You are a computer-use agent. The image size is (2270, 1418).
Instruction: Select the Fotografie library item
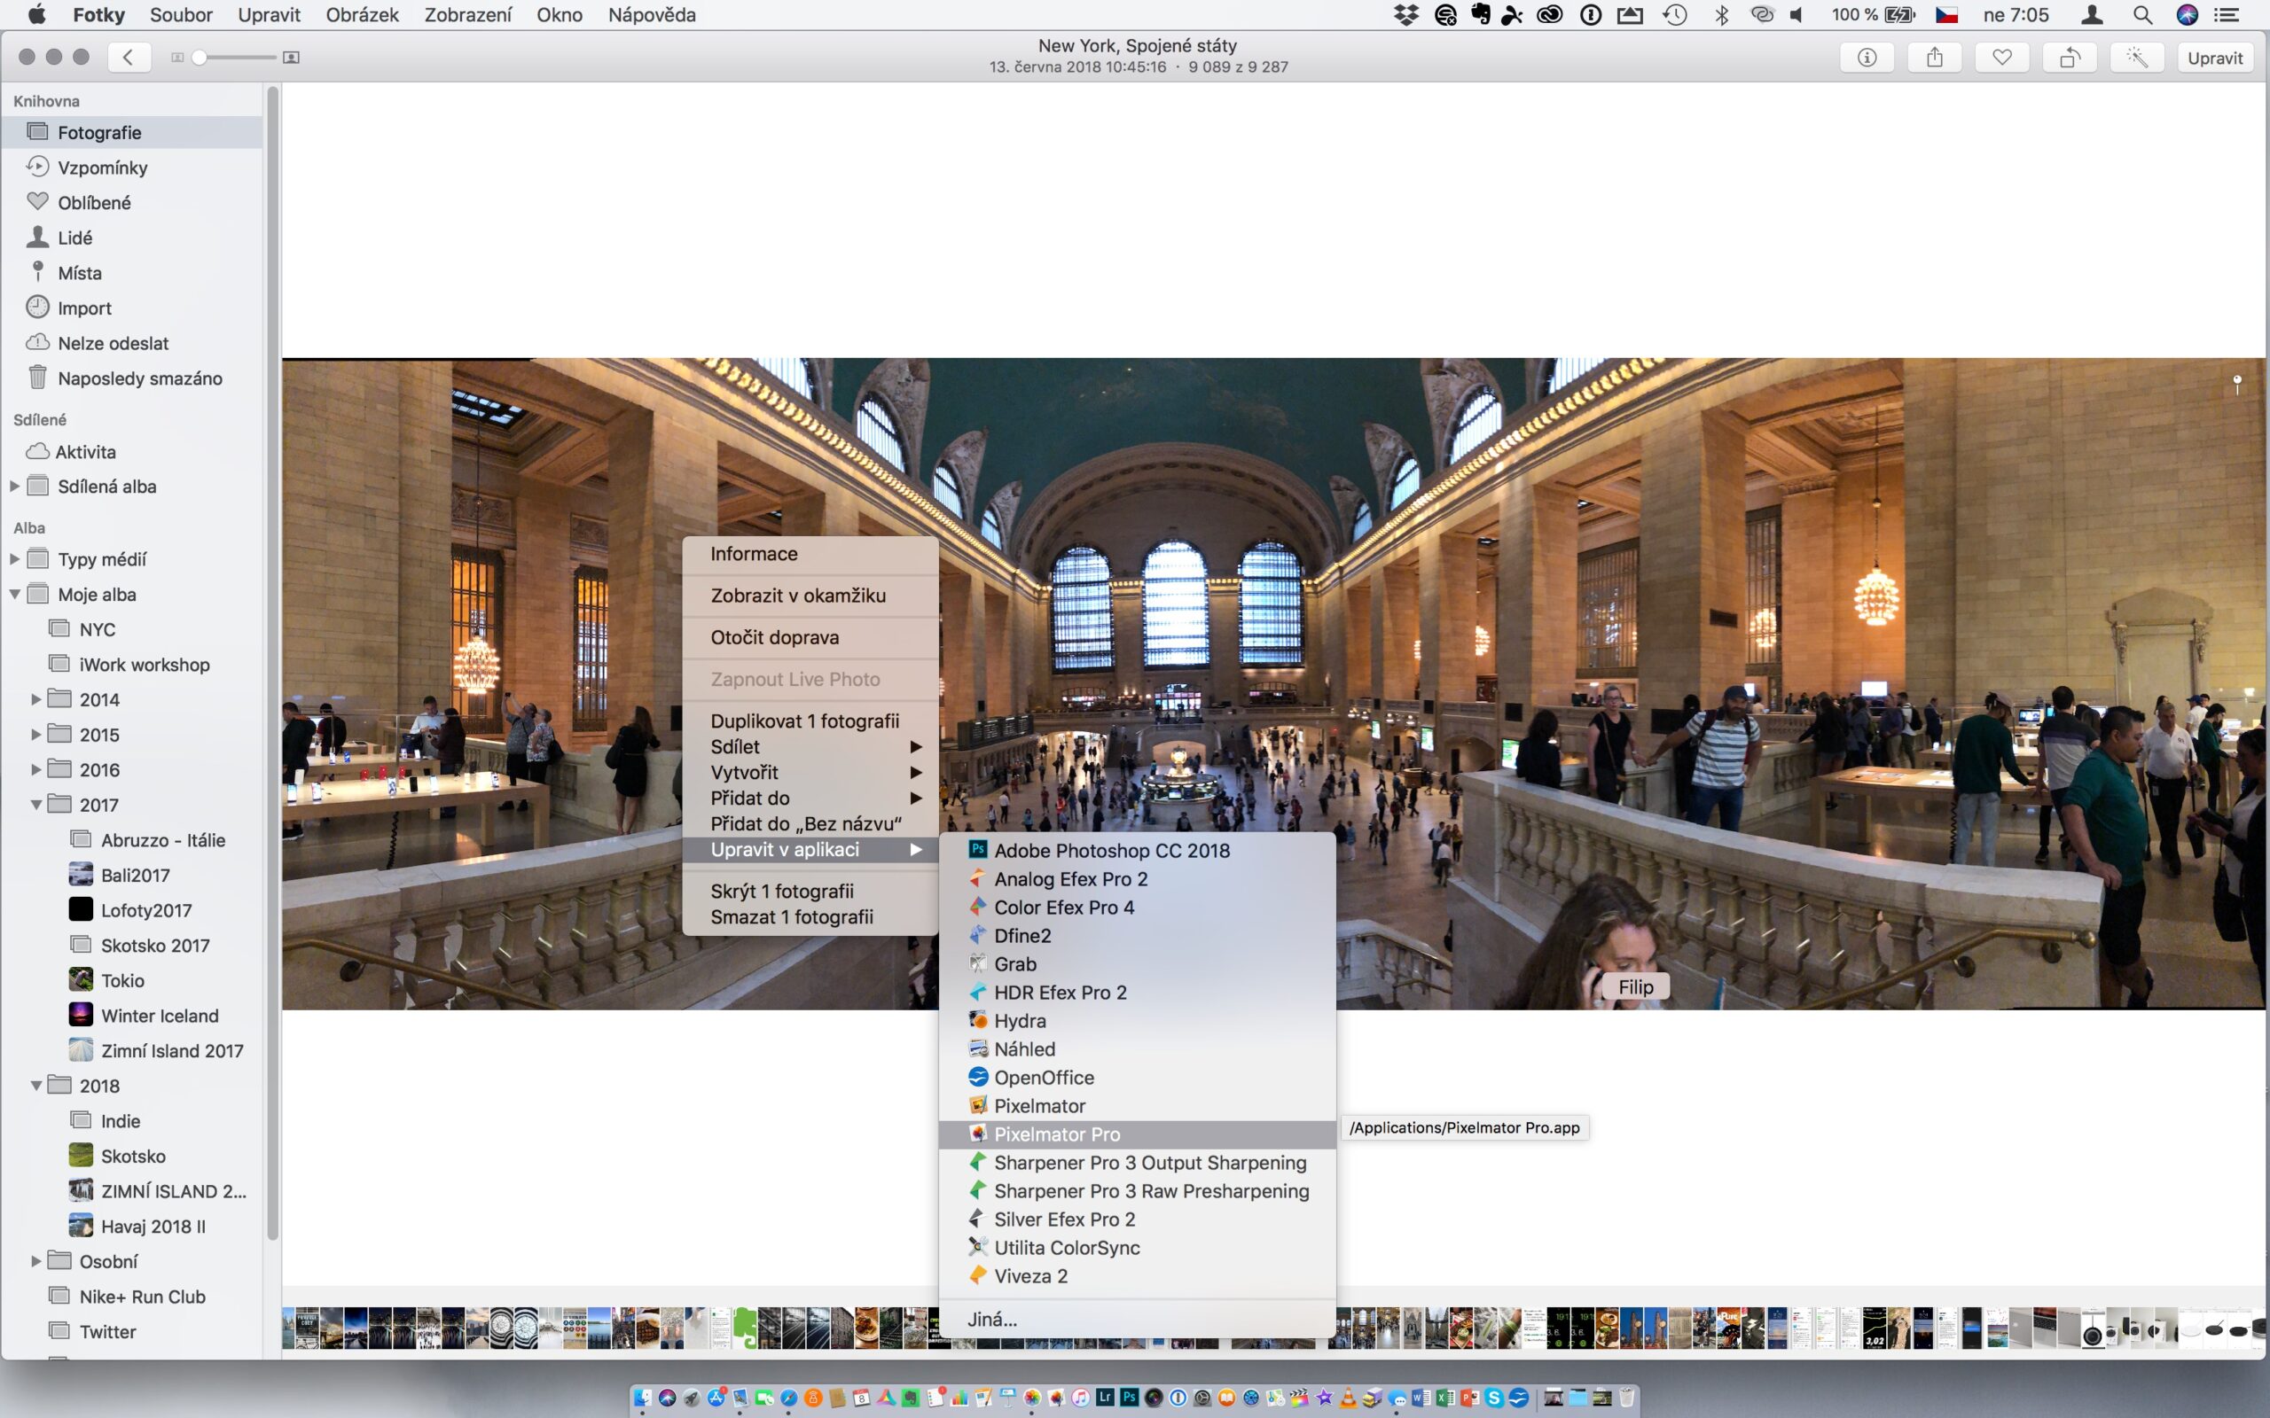99,132
